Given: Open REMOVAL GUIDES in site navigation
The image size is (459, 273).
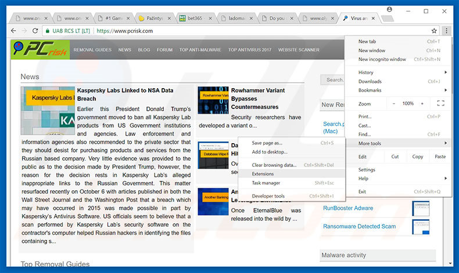Looking at the screenshot, I should point(92,50).
